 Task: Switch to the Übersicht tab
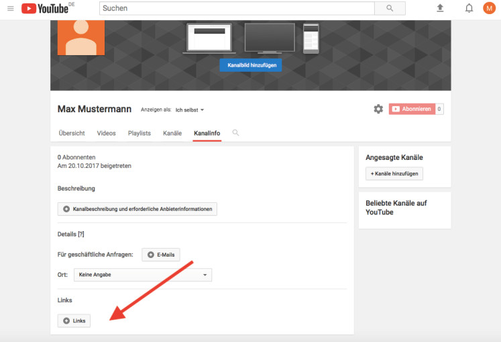tap(72, 133)
